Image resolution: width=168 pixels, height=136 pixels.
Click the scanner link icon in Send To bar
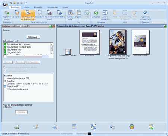16,127
